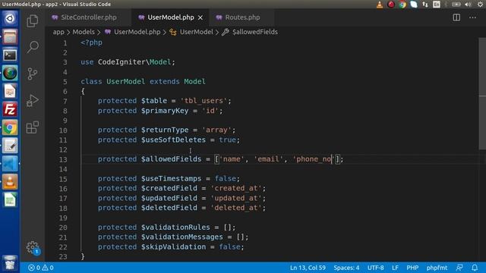
Task: Open the system settings gear in top panel
Action: (480, 5)
